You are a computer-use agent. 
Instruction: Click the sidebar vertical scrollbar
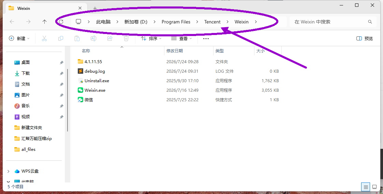(68, 100)
